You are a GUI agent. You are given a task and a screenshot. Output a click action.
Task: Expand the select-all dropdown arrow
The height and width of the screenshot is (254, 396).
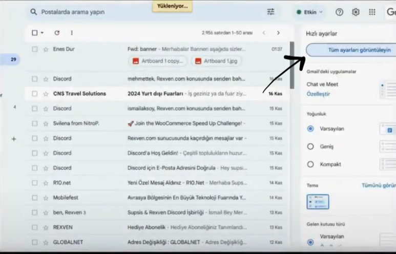pos(42,33)
